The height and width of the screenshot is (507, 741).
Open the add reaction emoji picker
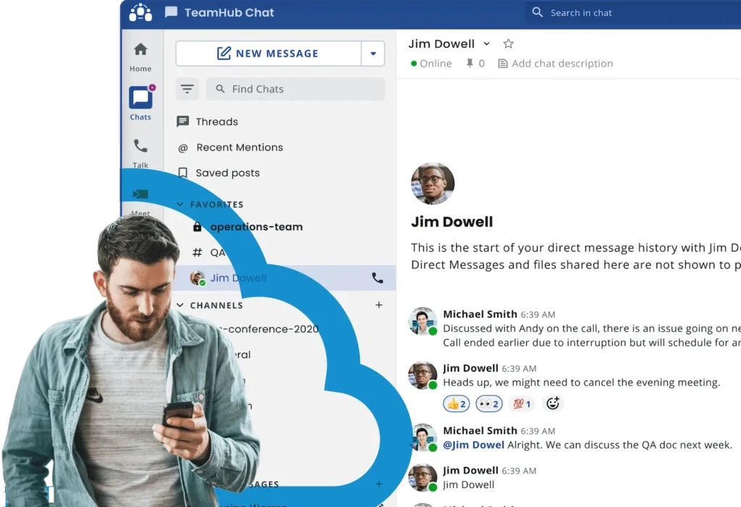pos(553,403)
